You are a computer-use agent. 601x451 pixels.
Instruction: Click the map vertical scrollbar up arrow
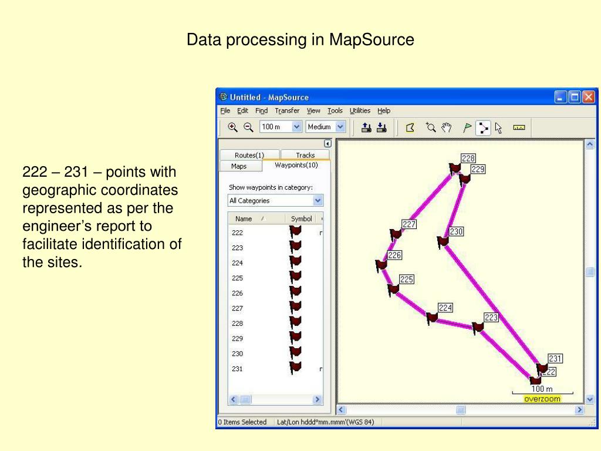(590, 144)
